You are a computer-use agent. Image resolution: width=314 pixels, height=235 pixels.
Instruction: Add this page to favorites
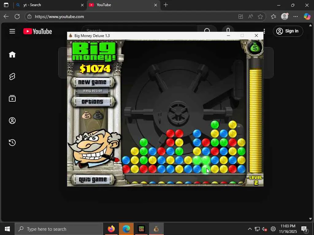tap(260, 17)
